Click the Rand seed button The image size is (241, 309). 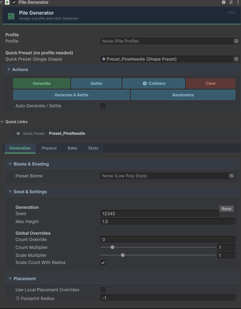[226, 209]
